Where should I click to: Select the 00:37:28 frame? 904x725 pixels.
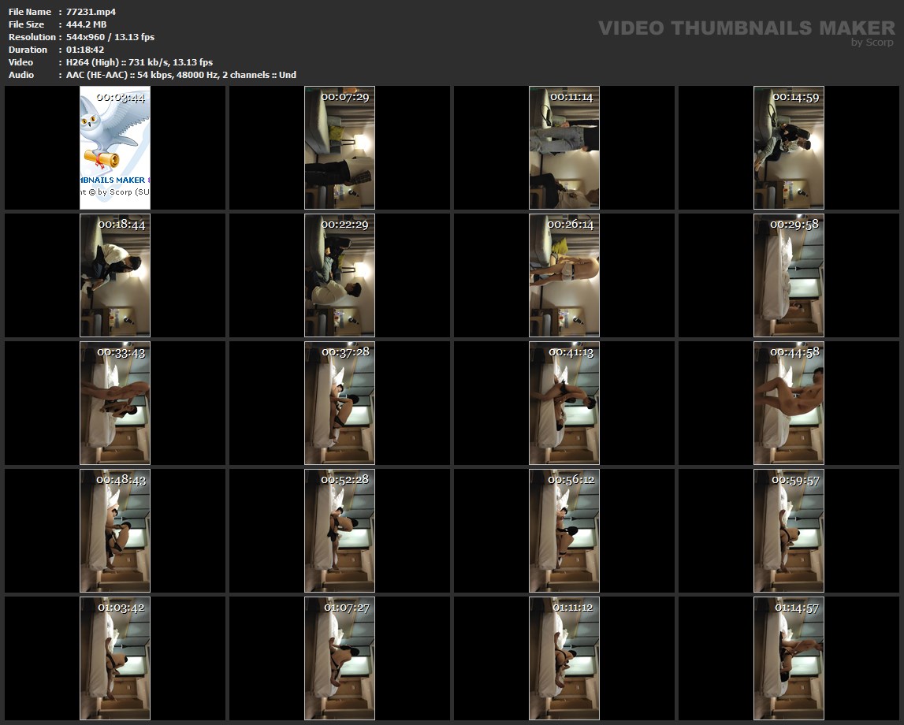point(340,403)
